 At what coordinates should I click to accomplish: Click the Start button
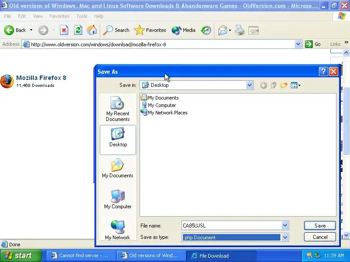click(x=21, y=255)
